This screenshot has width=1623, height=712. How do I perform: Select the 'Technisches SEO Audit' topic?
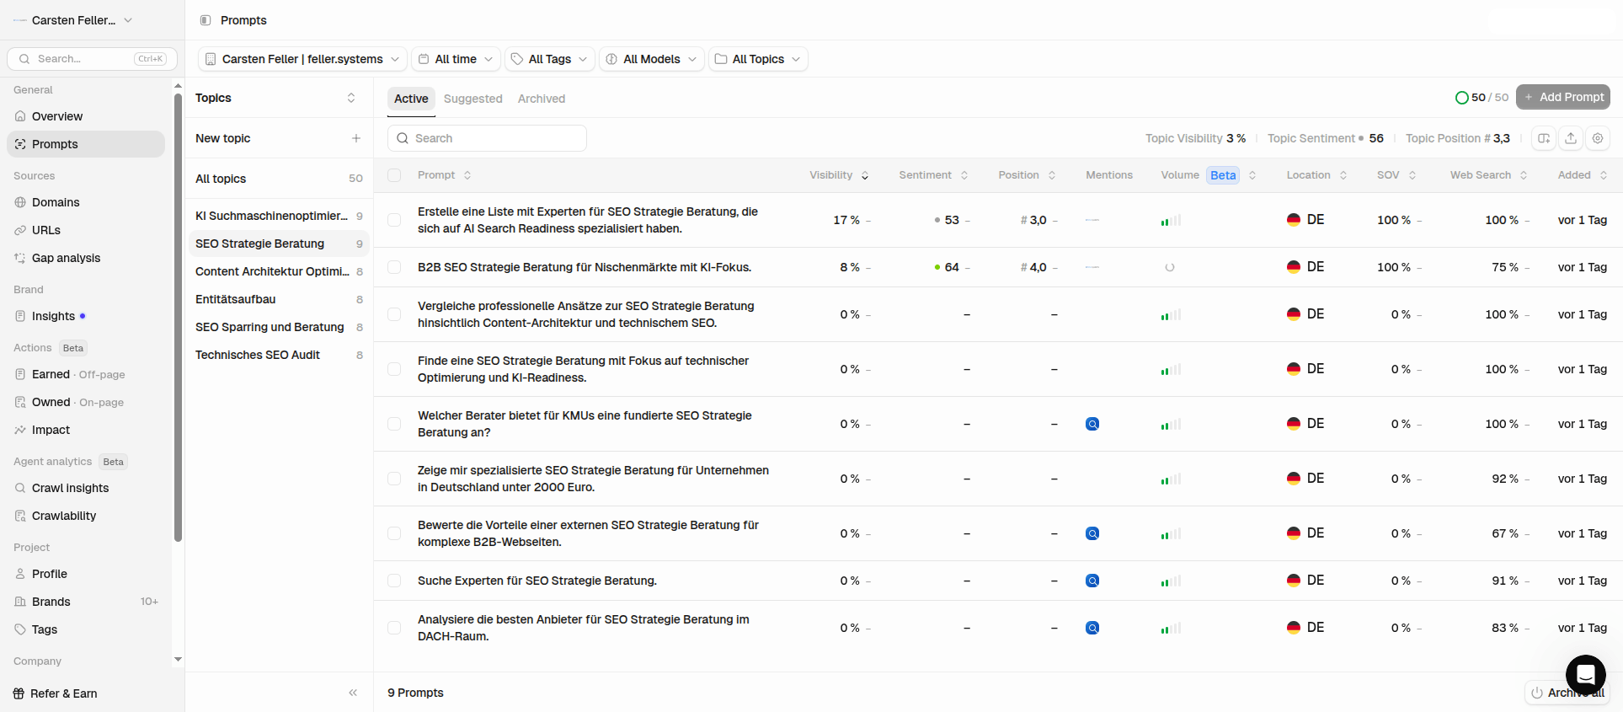click(279, 355)
